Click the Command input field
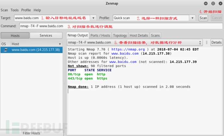The width and height of the screenshot is (224, 136). (x=121, y=26)
